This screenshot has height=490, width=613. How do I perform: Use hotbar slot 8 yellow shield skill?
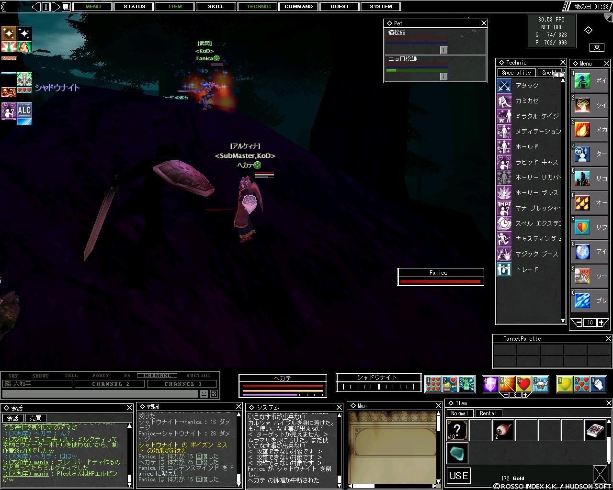[x=565, y=385]
